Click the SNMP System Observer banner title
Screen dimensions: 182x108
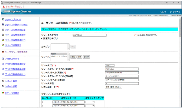click(17, 12)
